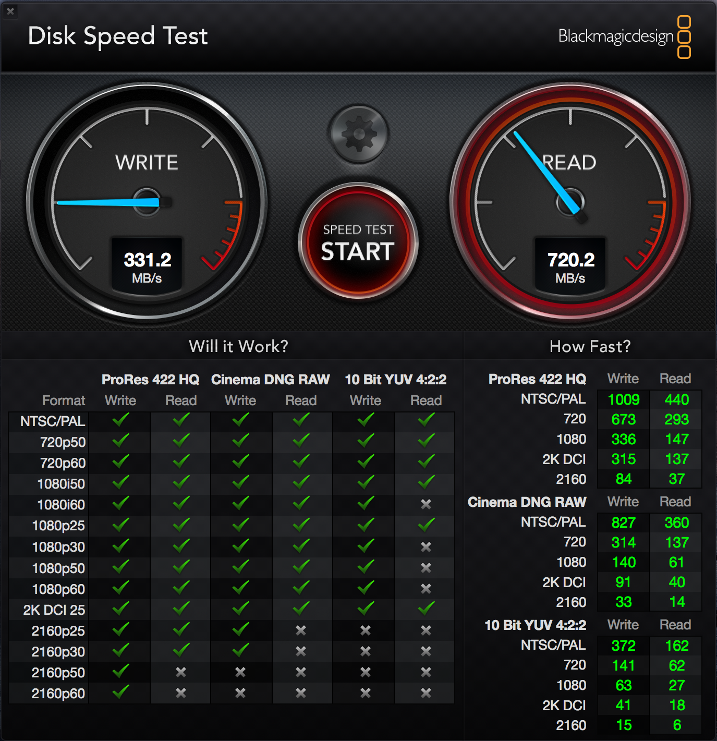Click the Format column header

coord(64,400)
